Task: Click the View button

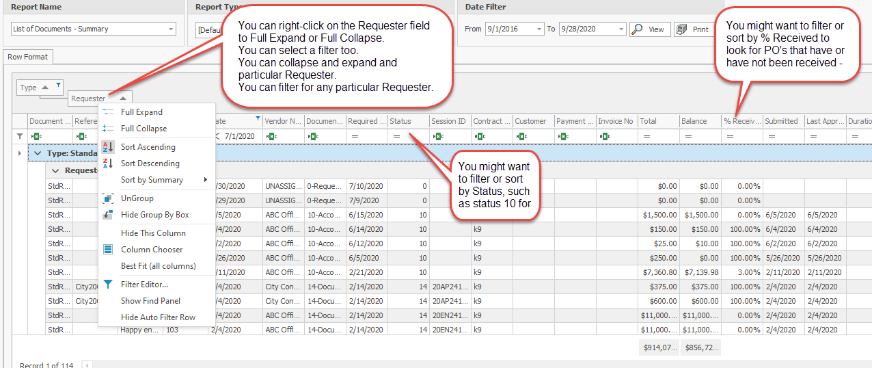Action: tap(648, 29)
